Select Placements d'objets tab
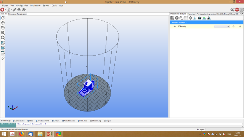The height and width of the screenshot is (137, 244). pyautogui.click(x=178, y=14)
